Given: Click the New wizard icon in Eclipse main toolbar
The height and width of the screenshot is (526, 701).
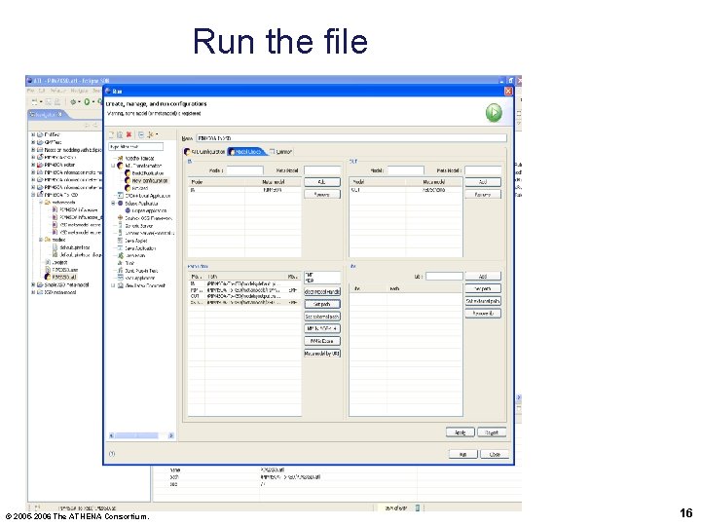Looking at the screenshot, I should point(36,102).
